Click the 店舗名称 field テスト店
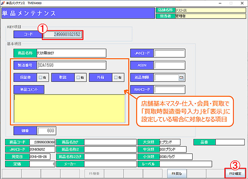This screenshot has width=248, height=179. 210,10
